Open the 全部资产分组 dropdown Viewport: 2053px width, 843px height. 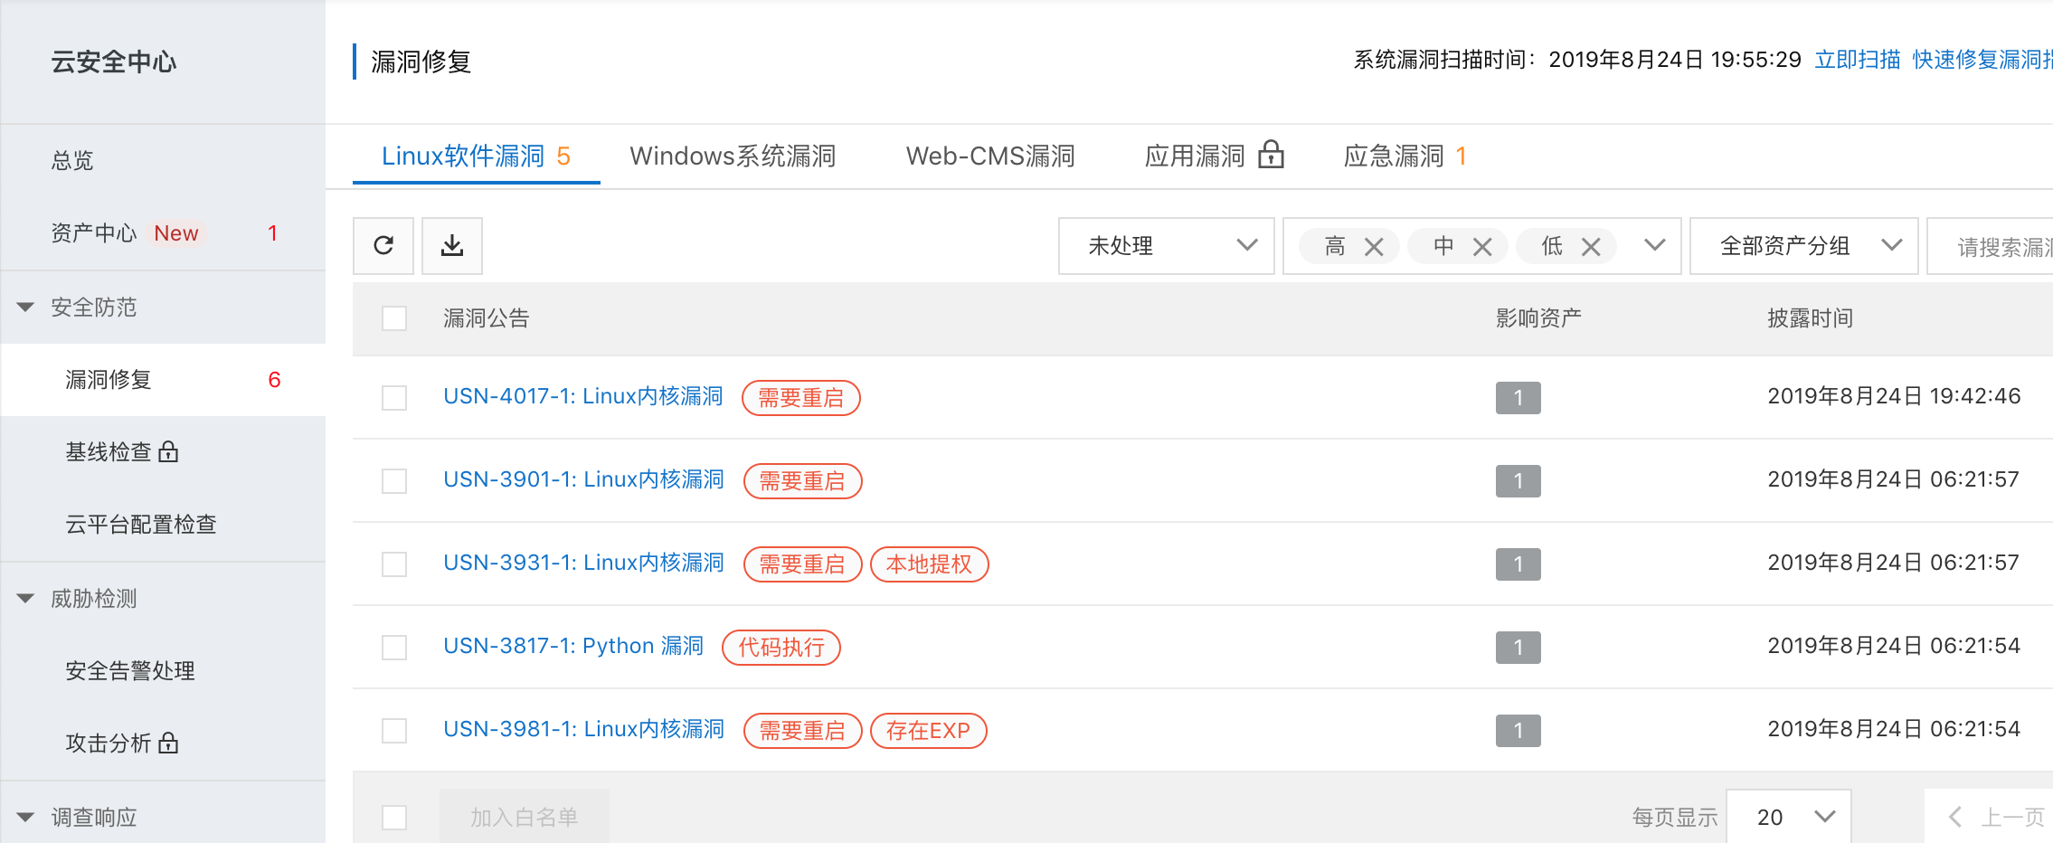(1803, 245)
